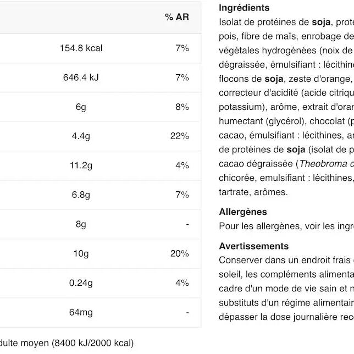Select the 6g value in the table
This screenshot has width=354, height=354.
click(x=81, y=107)
